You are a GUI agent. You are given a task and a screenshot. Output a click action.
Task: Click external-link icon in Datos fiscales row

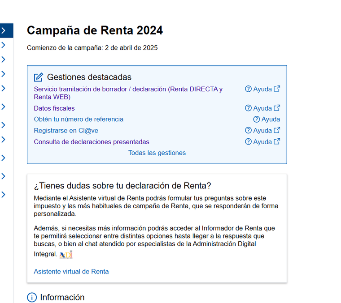pos(277,108)
